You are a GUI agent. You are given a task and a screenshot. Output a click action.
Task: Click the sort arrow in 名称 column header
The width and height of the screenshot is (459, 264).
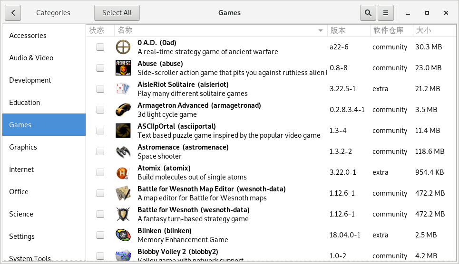321,30
